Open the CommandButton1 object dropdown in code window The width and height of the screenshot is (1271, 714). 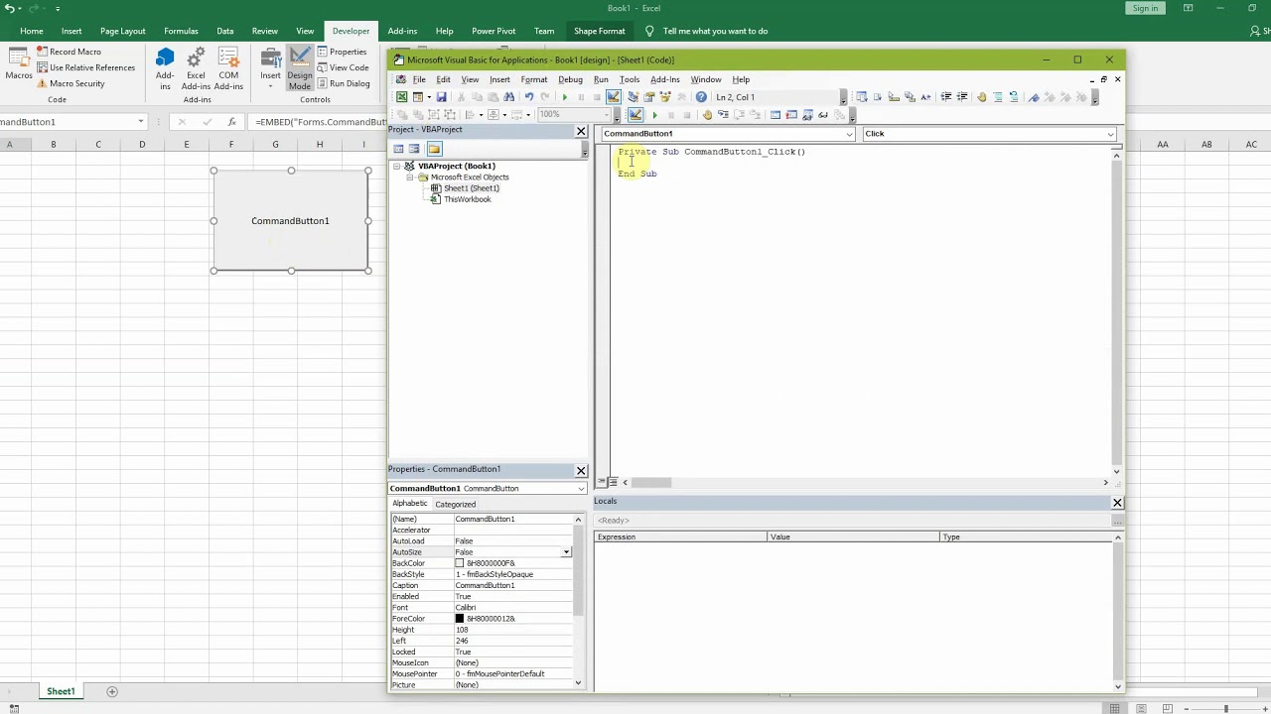click(x=849, y=134)
